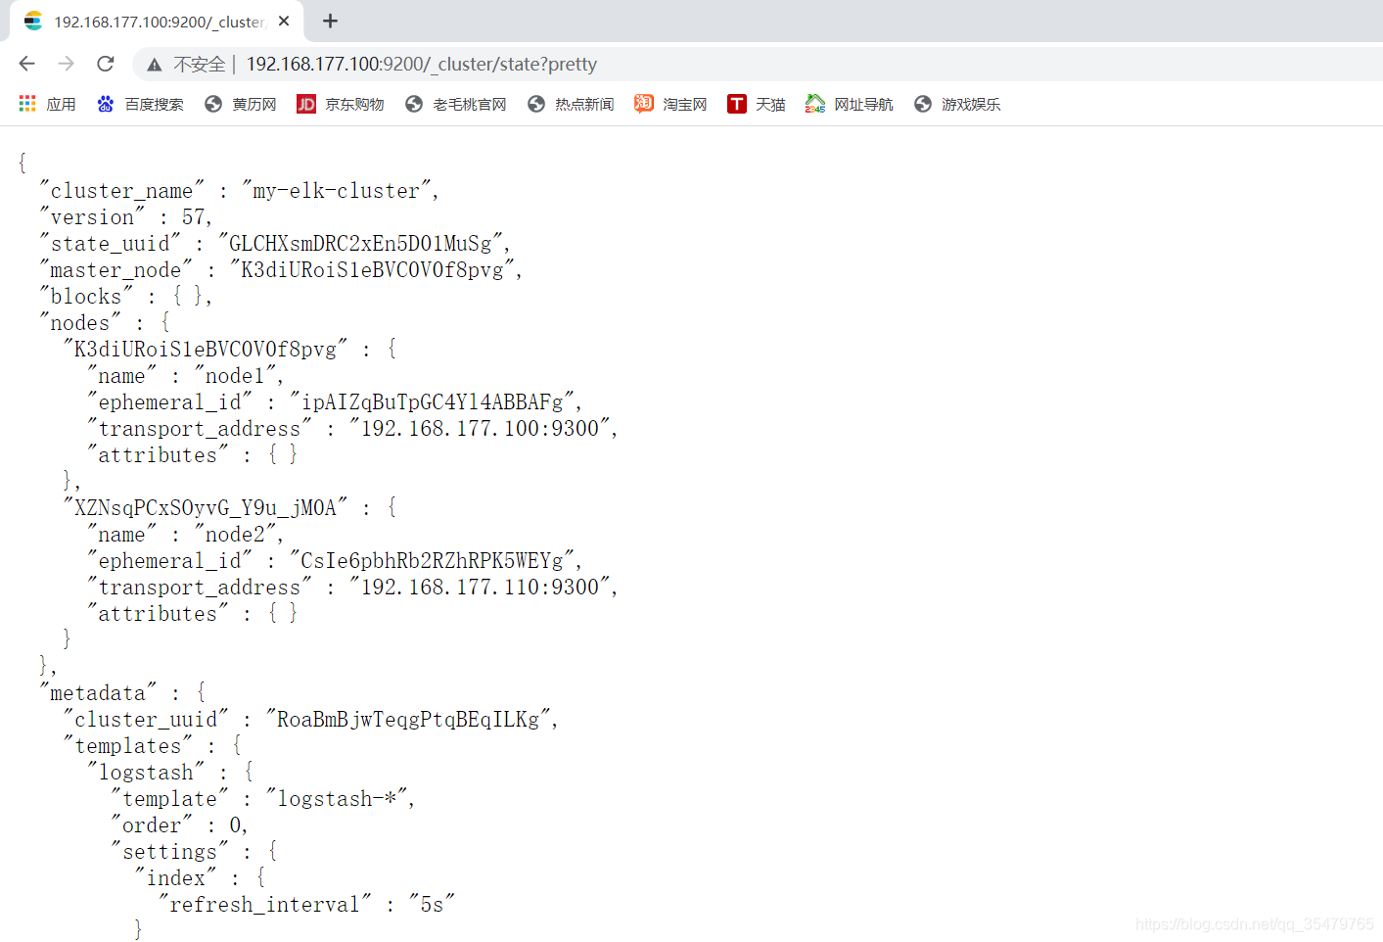
Task: Click the "templates" key
Action: pos(127,745)
